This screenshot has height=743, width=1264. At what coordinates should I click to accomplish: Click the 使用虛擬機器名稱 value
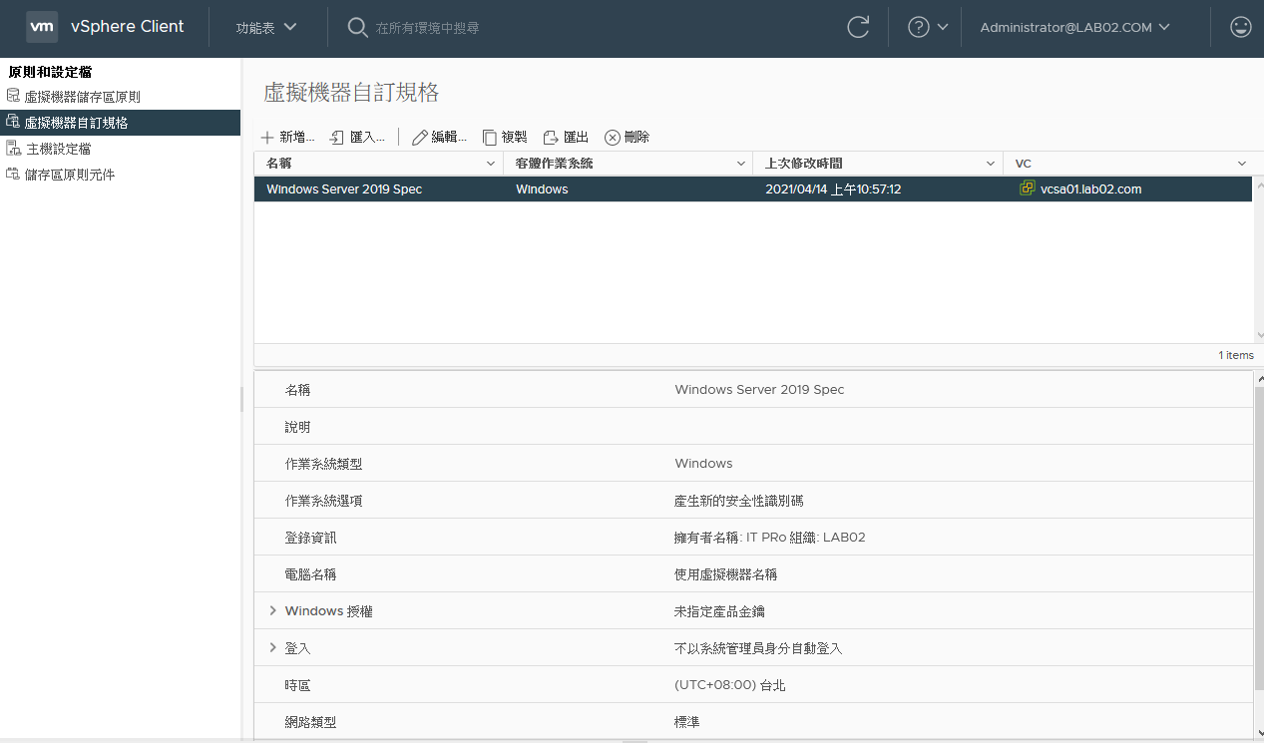click(x=725, y=574)
